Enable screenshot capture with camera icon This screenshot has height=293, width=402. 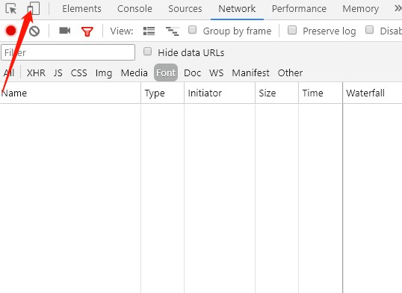coord(64,31)
